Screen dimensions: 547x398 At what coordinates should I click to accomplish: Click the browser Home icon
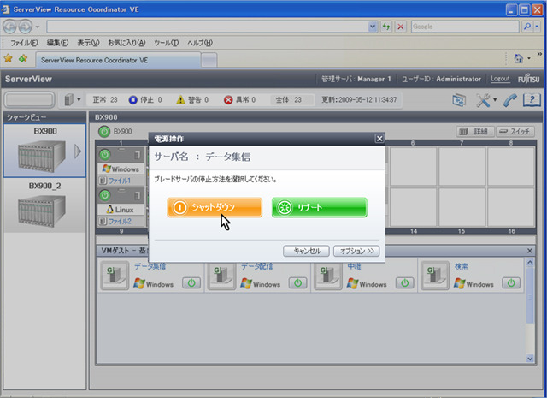click(519, 59)
